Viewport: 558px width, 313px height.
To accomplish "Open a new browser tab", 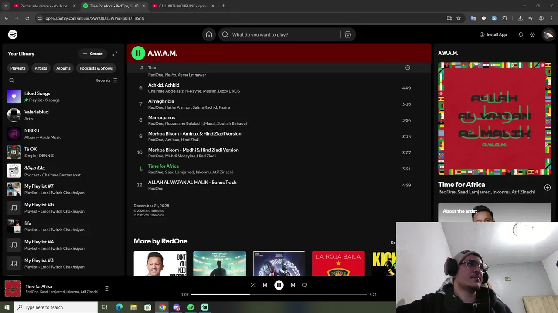I will tap(223, 6).
